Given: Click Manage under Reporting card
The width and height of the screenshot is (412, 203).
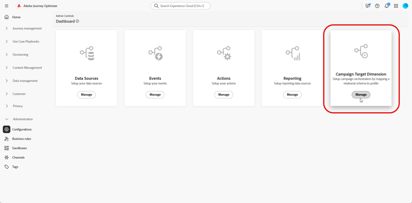Looking at the screenshot, I should tap(292, 95).
